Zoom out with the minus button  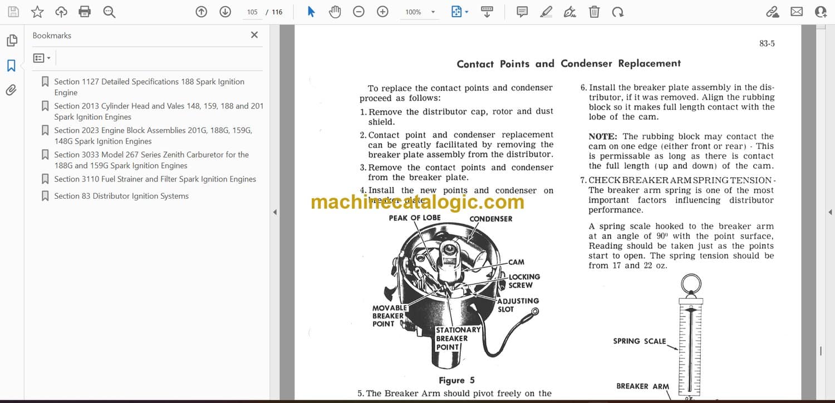(x=359, y=12)
